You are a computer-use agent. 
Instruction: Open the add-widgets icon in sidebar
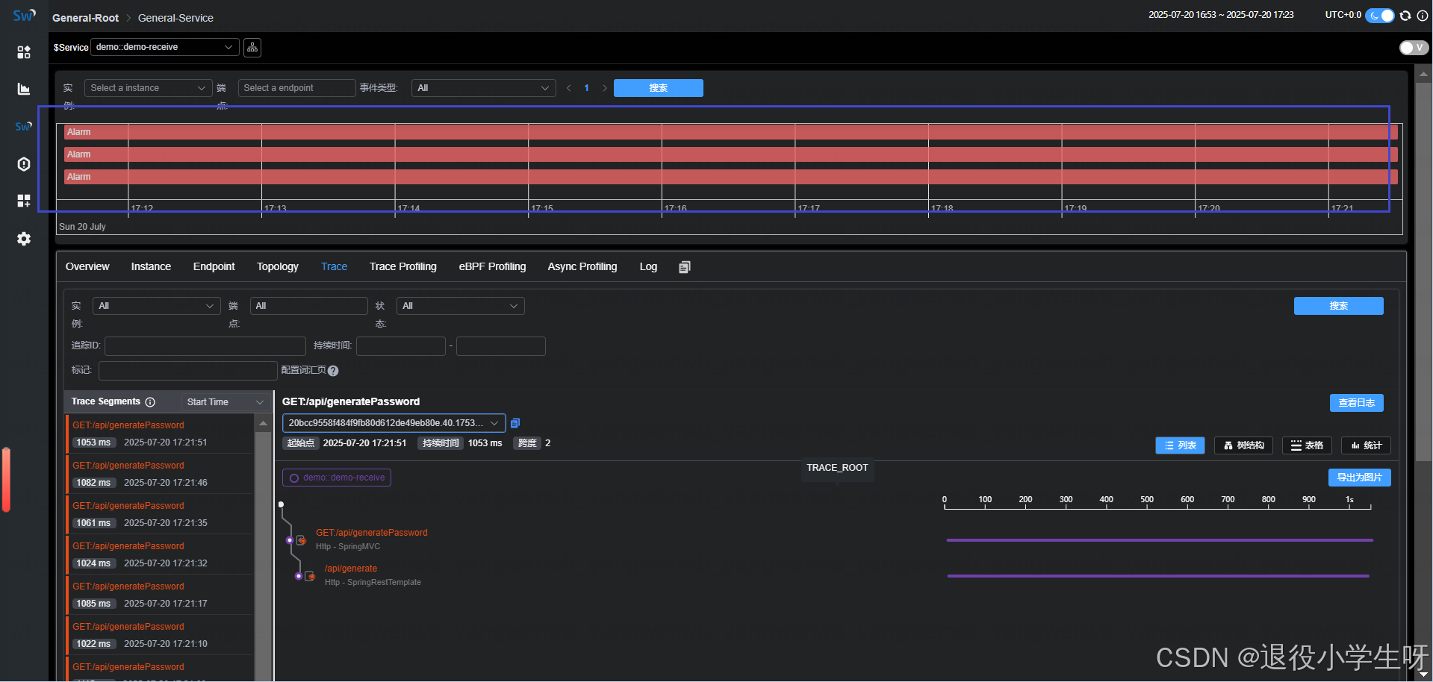tap(24, 201)
